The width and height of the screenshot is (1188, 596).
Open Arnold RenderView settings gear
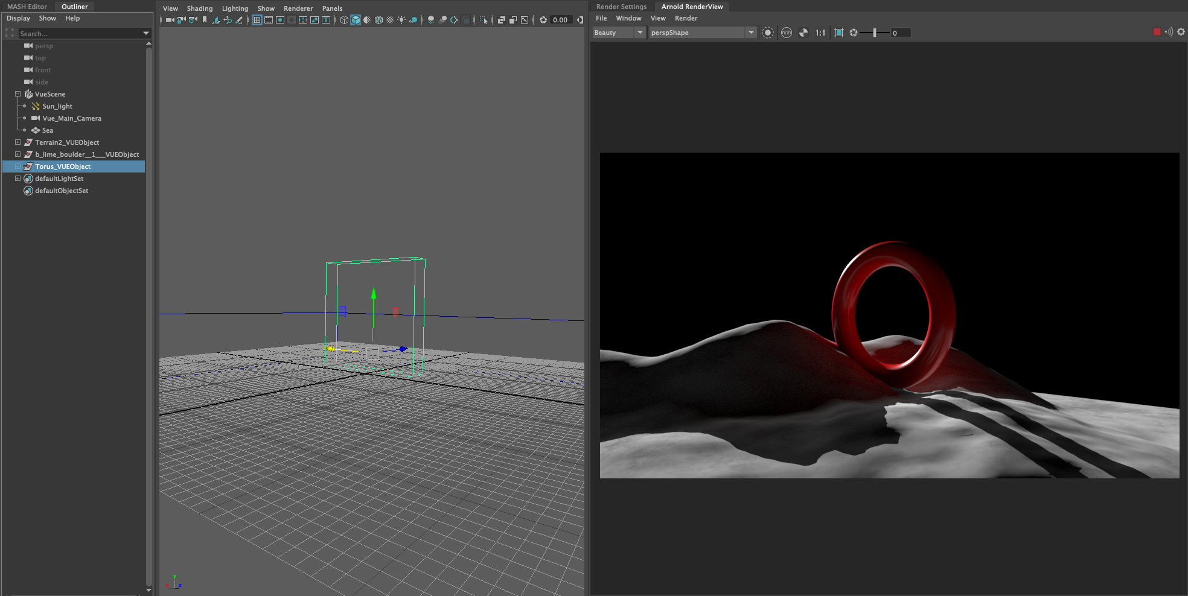coord(1181,32)
